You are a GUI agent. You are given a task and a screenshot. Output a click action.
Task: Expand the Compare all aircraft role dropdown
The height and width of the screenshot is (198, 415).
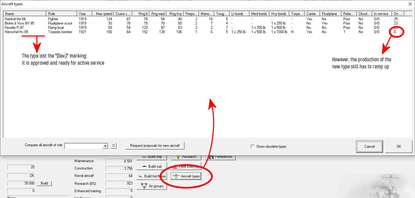coord(105,146)
